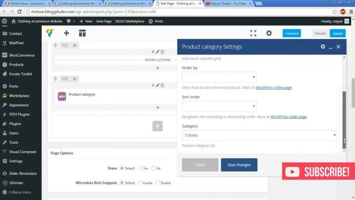Select Share Yes radio button
The image size is (355, 200).
pos(140,168)
